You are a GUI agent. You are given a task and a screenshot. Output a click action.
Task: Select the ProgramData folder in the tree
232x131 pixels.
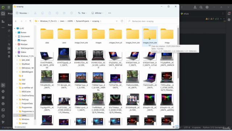pos(27,103)
